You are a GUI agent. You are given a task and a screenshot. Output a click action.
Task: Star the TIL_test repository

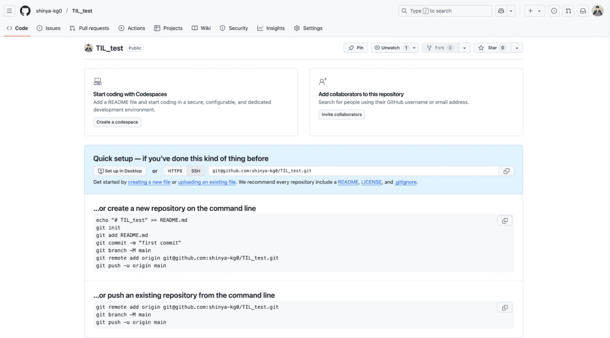491,48
